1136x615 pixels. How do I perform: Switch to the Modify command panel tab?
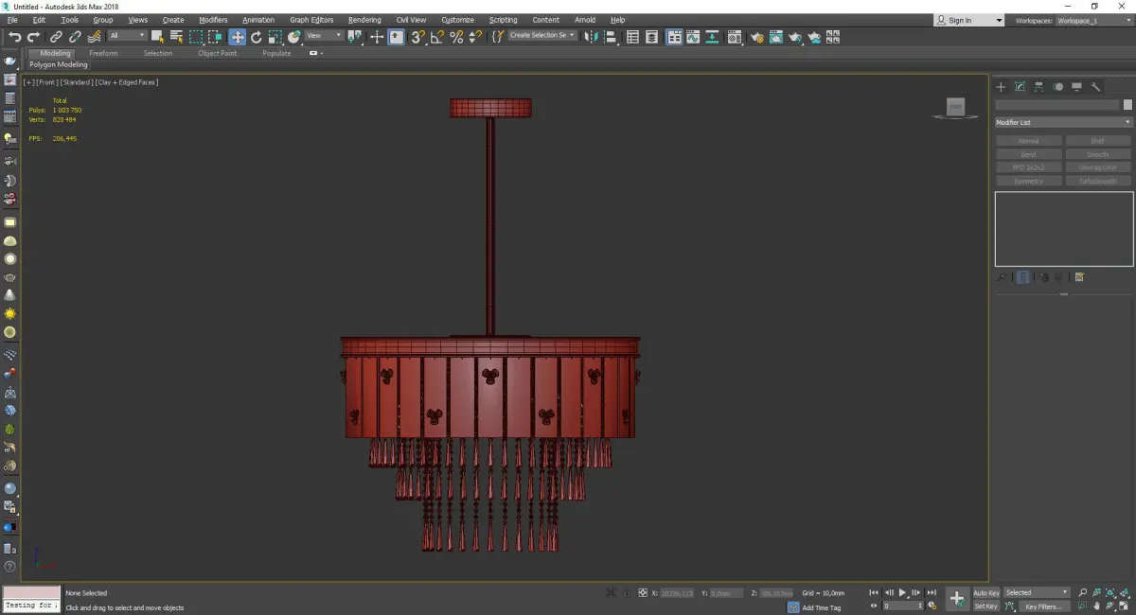tap(1021, 87)
